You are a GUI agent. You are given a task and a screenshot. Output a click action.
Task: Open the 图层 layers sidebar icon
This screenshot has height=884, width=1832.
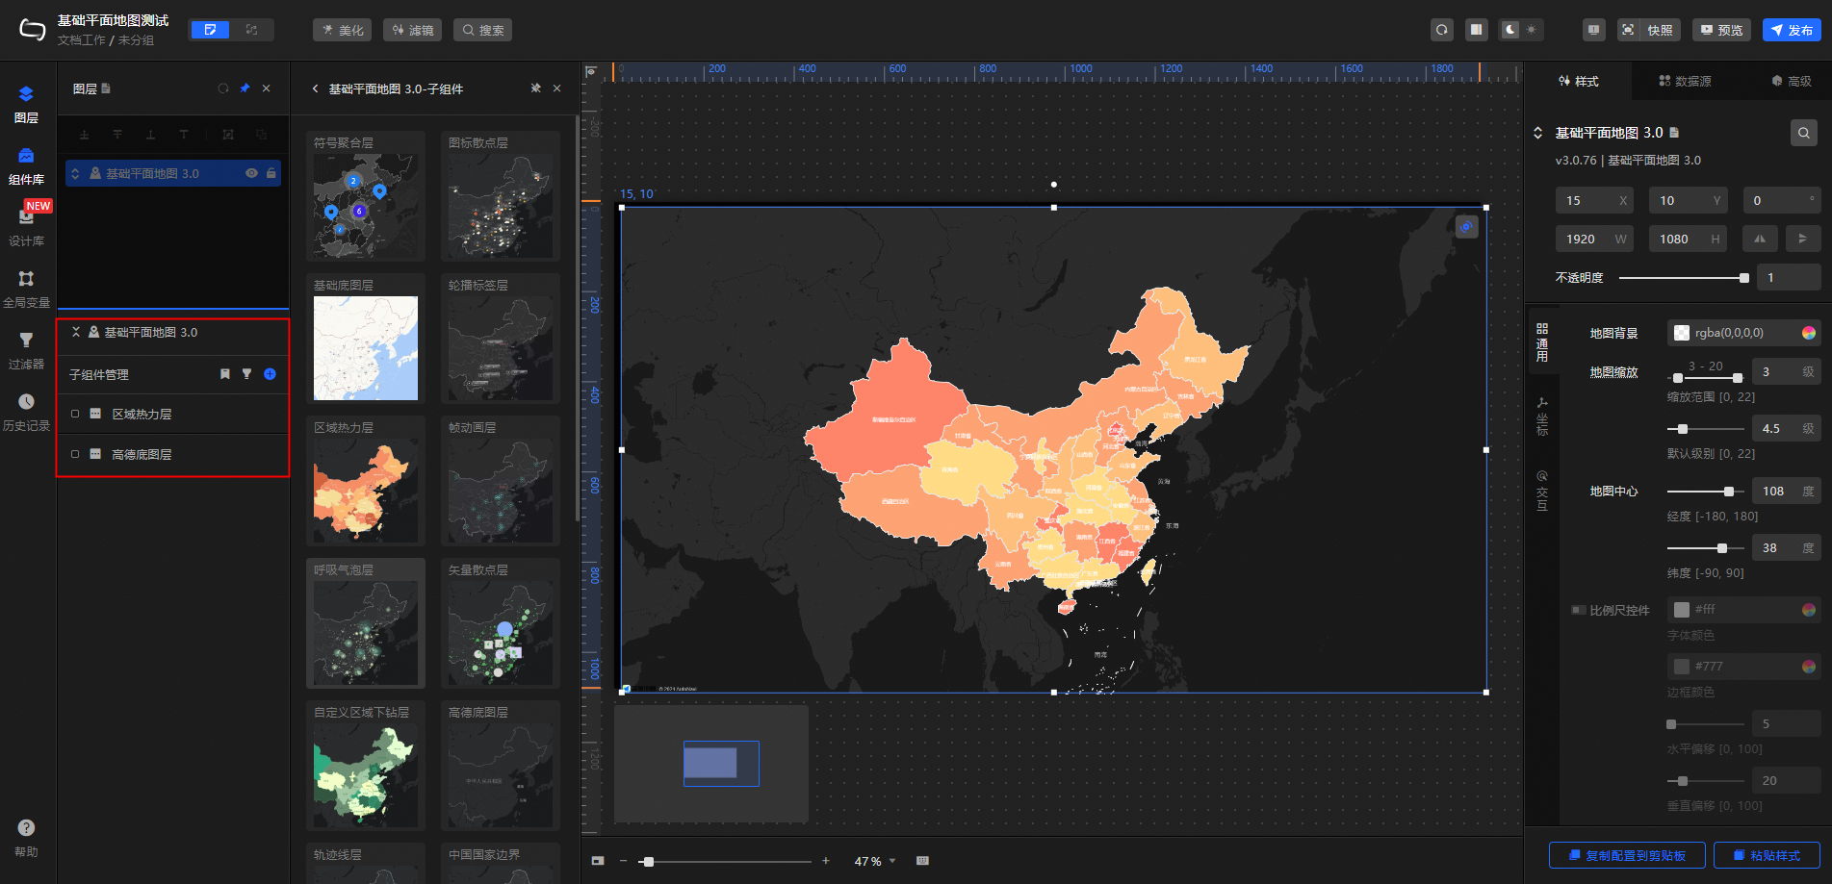click(x=26, y=95)
